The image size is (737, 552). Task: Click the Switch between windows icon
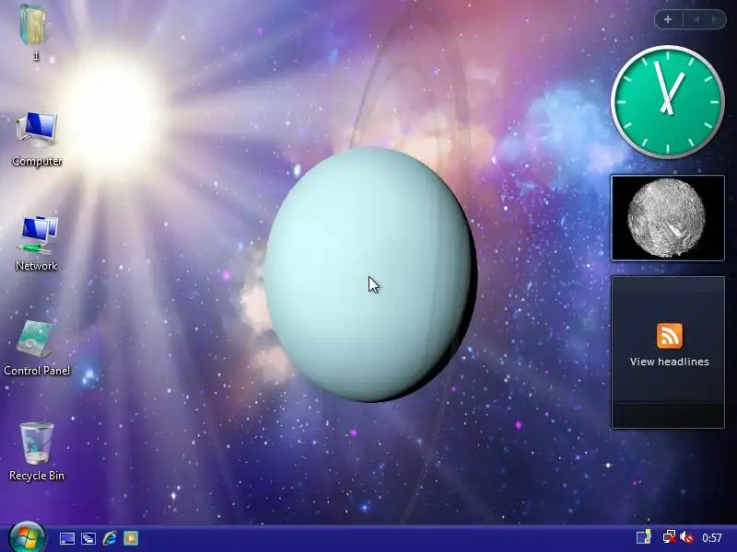(88, 538)
